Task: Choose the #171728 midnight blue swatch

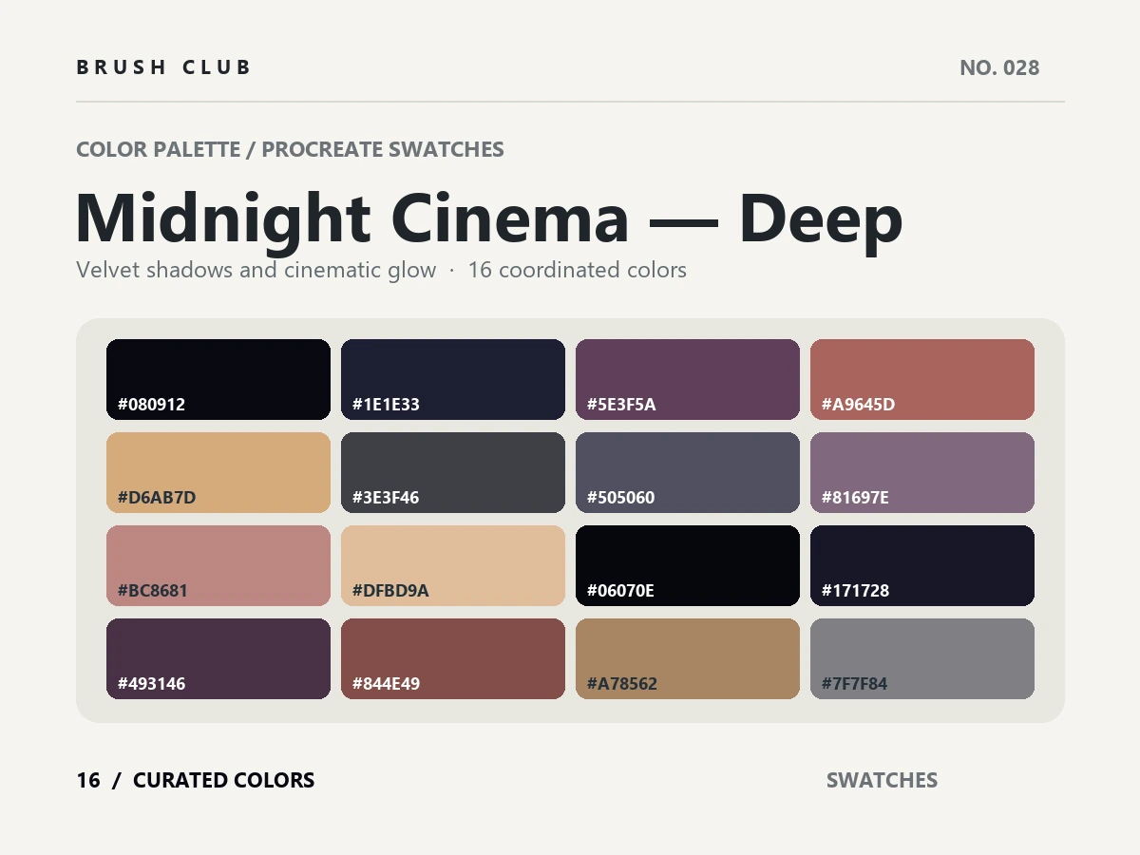Action: (x=922, y=565)
